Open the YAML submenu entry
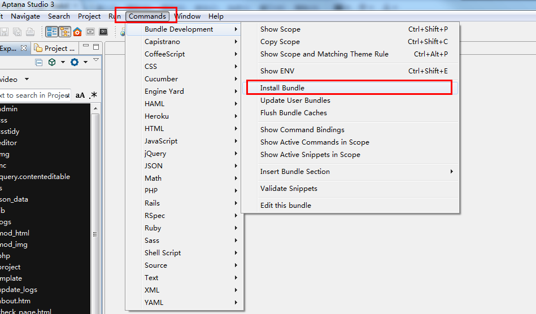This screenshot has width=536, height=314. 184,303
